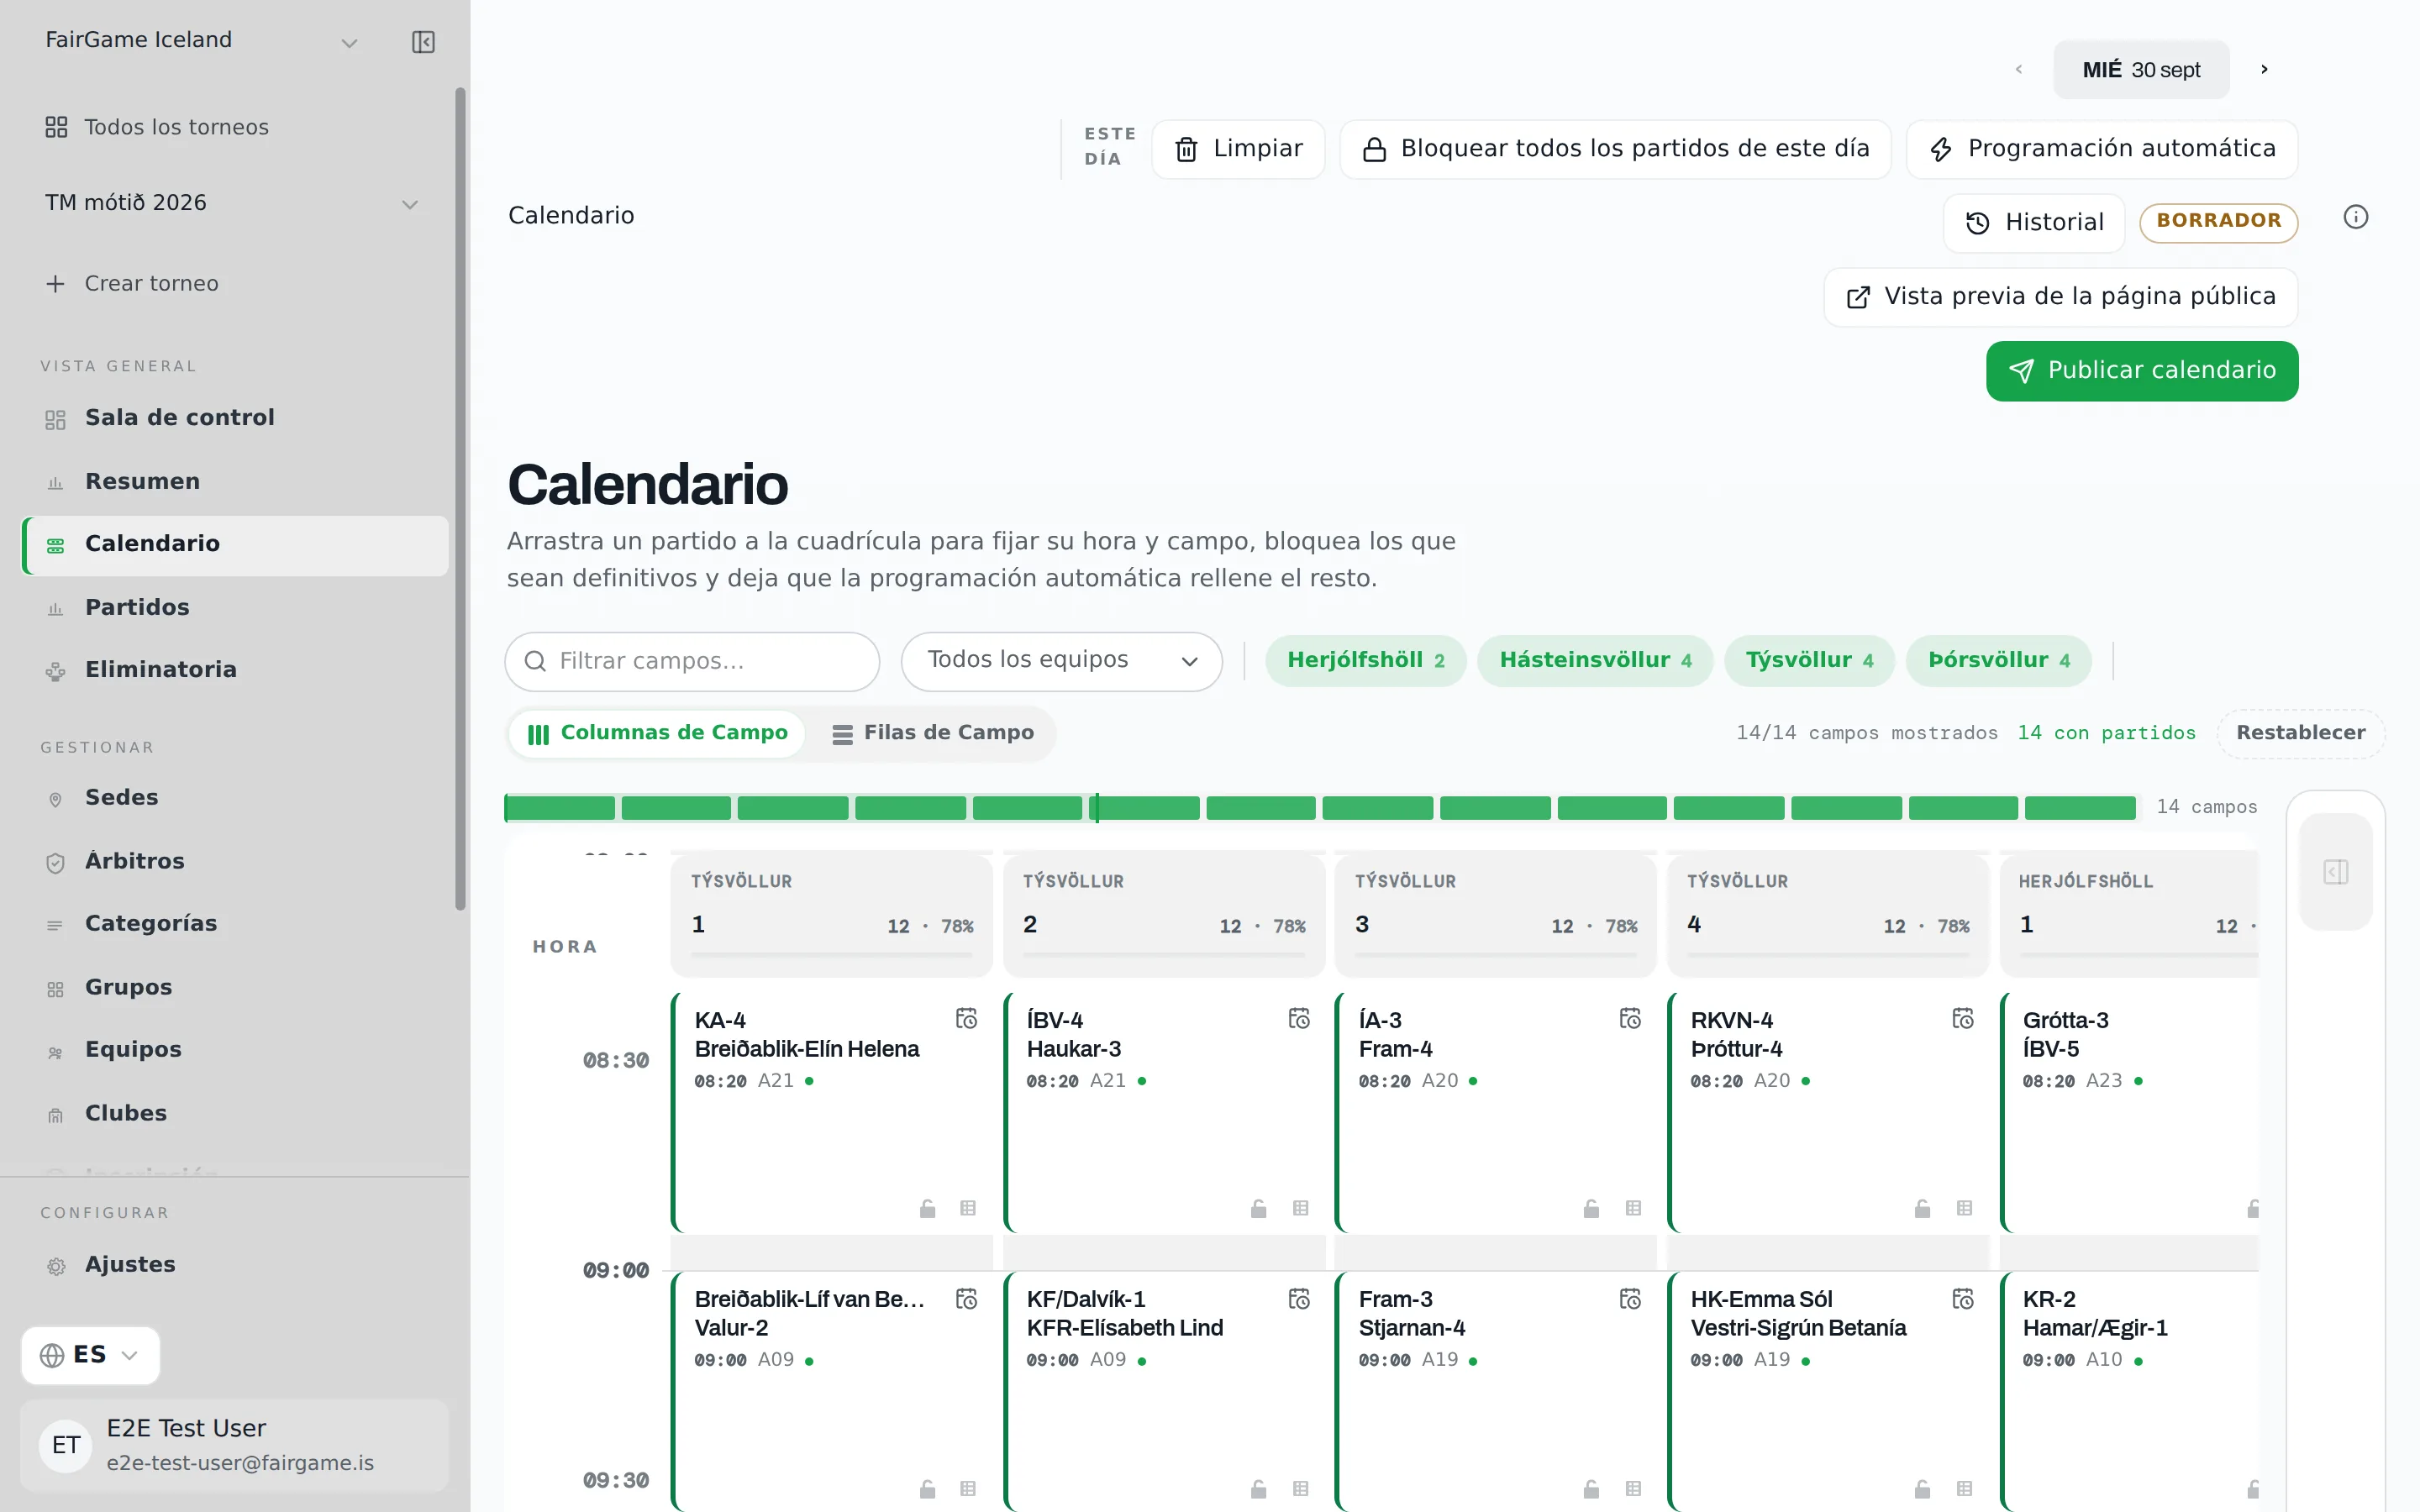Toggle lock on KA-4 vs Breiðablik-Elín Helena
Screen dimensions: 2420x1512
point(927,1208)
